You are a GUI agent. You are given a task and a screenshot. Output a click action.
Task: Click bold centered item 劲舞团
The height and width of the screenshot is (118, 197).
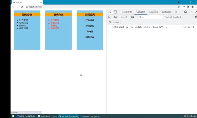point(90,31)
